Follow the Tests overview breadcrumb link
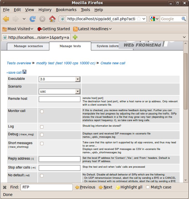Image resolution: width=189 pixels, height=199 pixels. (x=19, y=63)
